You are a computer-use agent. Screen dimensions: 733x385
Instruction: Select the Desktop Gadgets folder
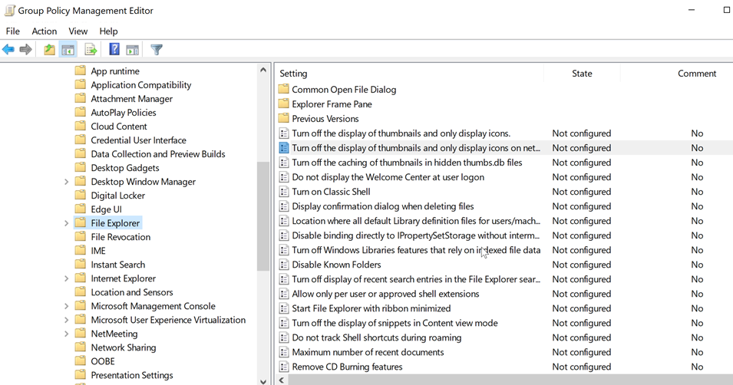tap(125, 168)
